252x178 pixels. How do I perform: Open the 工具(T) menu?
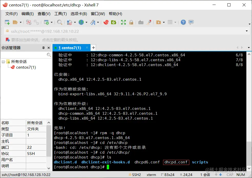[61, 14]
